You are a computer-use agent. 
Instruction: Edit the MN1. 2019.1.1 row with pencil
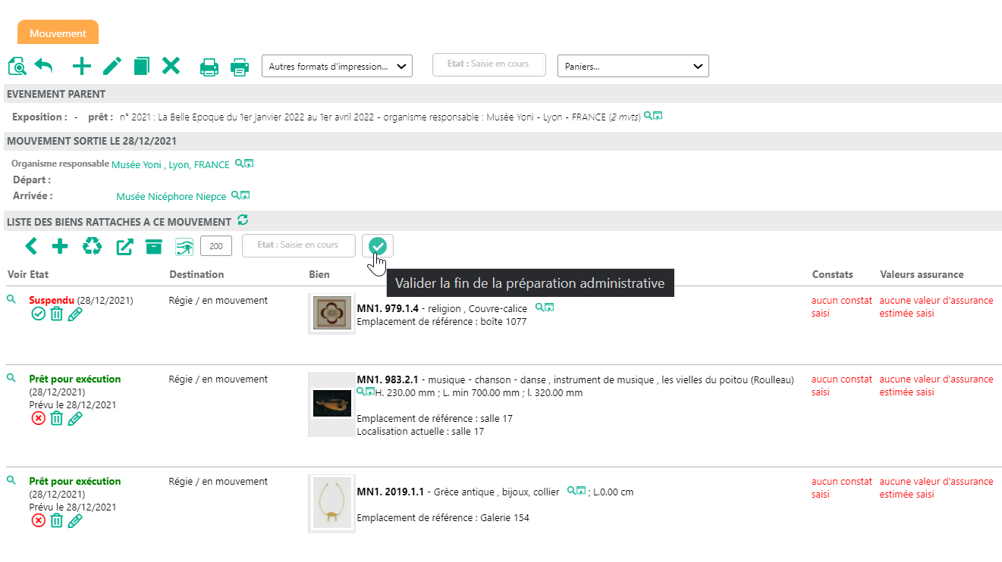click(74, 521)
